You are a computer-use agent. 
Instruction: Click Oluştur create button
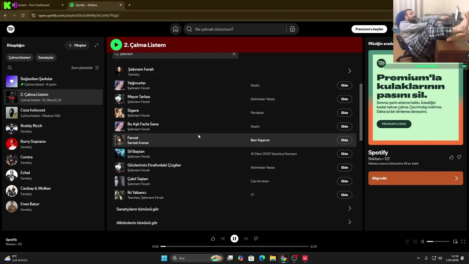pos(77,45)
